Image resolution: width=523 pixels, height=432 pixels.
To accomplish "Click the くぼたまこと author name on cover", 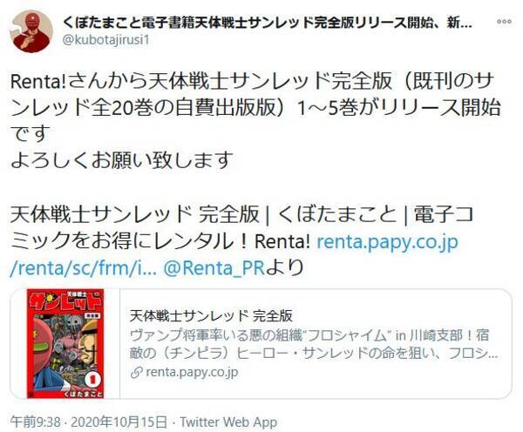I will click(x=85, y=394).
